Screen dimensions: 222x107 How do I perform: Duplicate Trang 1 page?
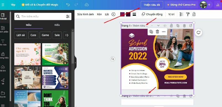click(x=178, y=26)
